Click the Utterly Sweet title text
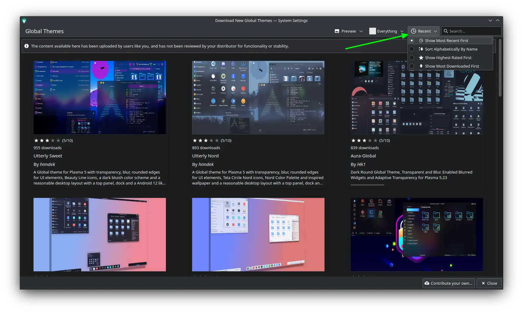Viewport: 523px width, 313px height. tap(48, 156)
